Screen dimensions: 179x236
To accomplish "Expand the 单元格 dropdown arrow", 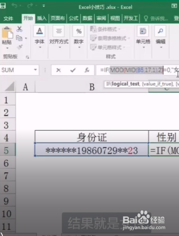I will tap(144, 47).
